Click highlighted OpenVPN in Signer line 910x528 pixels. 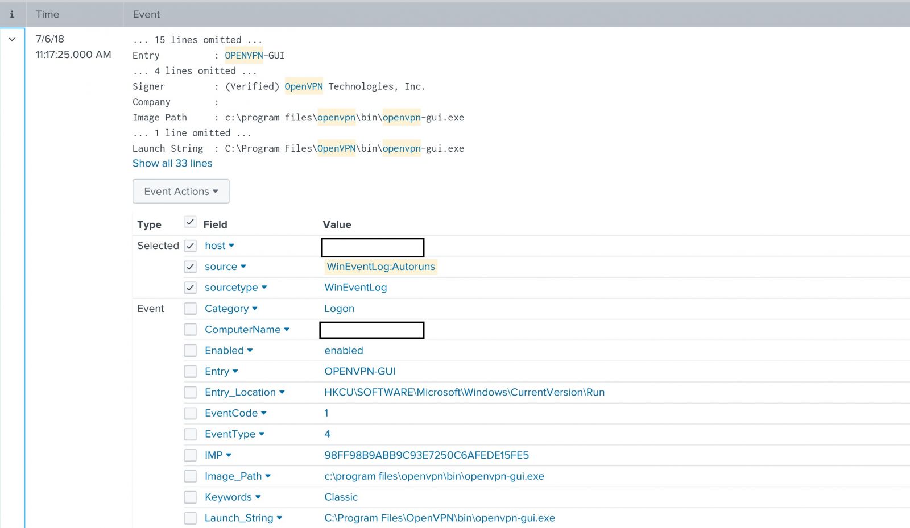(x=304, y=86)
